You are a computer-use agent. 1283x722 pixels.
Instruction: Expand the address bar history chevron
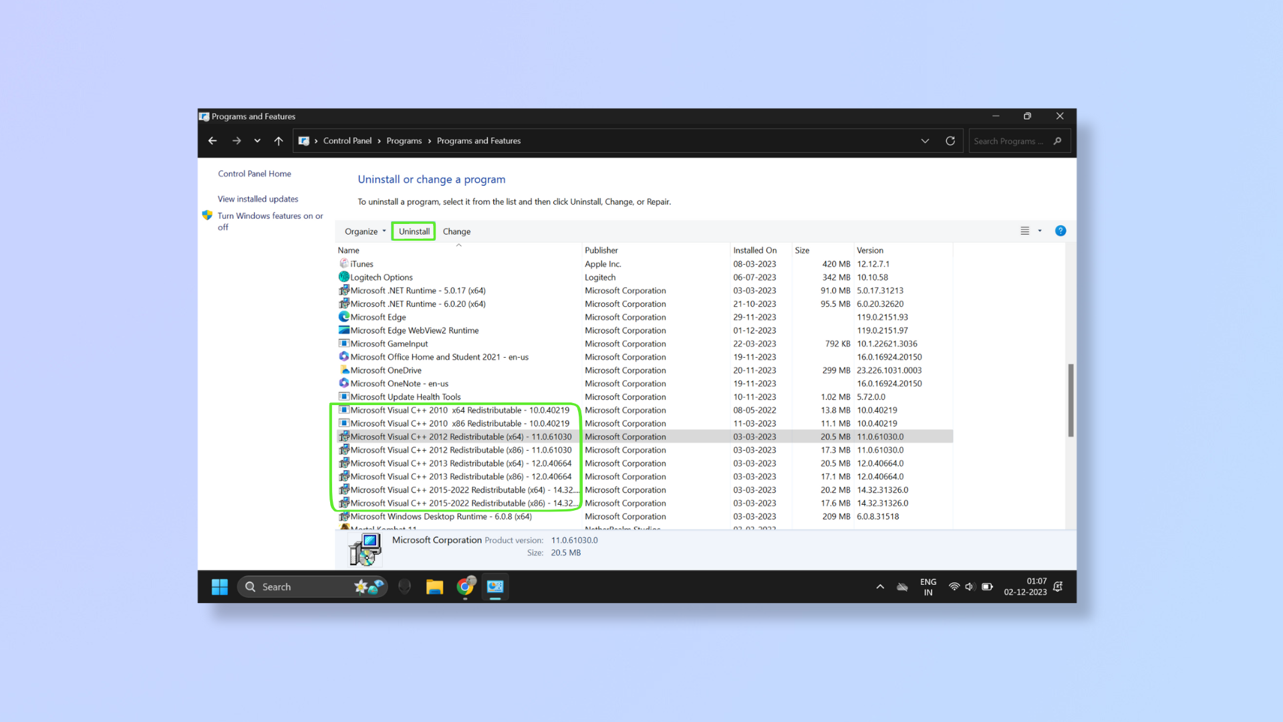click(925, 141)
